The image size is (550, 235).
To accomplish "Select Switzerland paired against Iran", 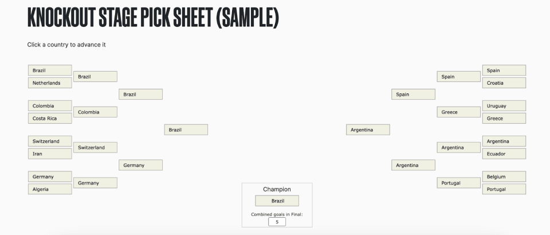I will coord(50,142).
